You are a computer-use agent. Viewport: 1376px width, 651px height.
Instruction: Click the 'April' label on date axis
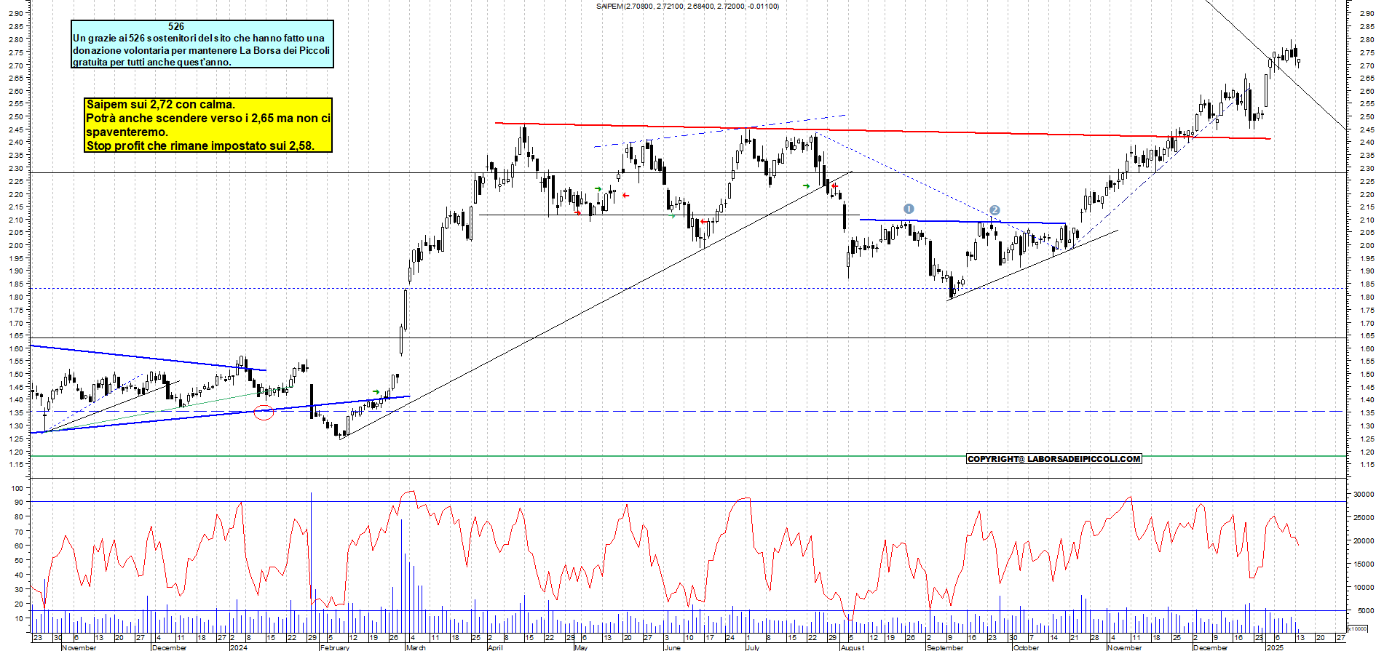(495, 647)
